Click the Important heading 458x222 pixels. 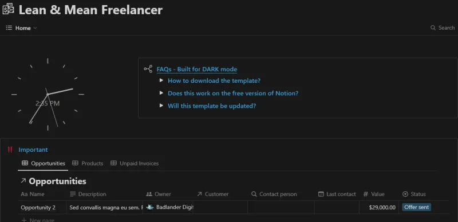click(x=33, y=150)
